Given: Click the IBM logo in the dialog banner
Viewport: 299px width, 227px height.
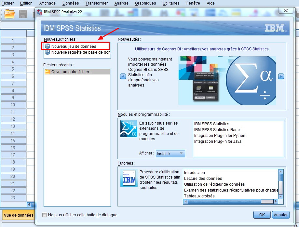Looking at the screenshot, I should pyautogui.click(x=276, y=28).
